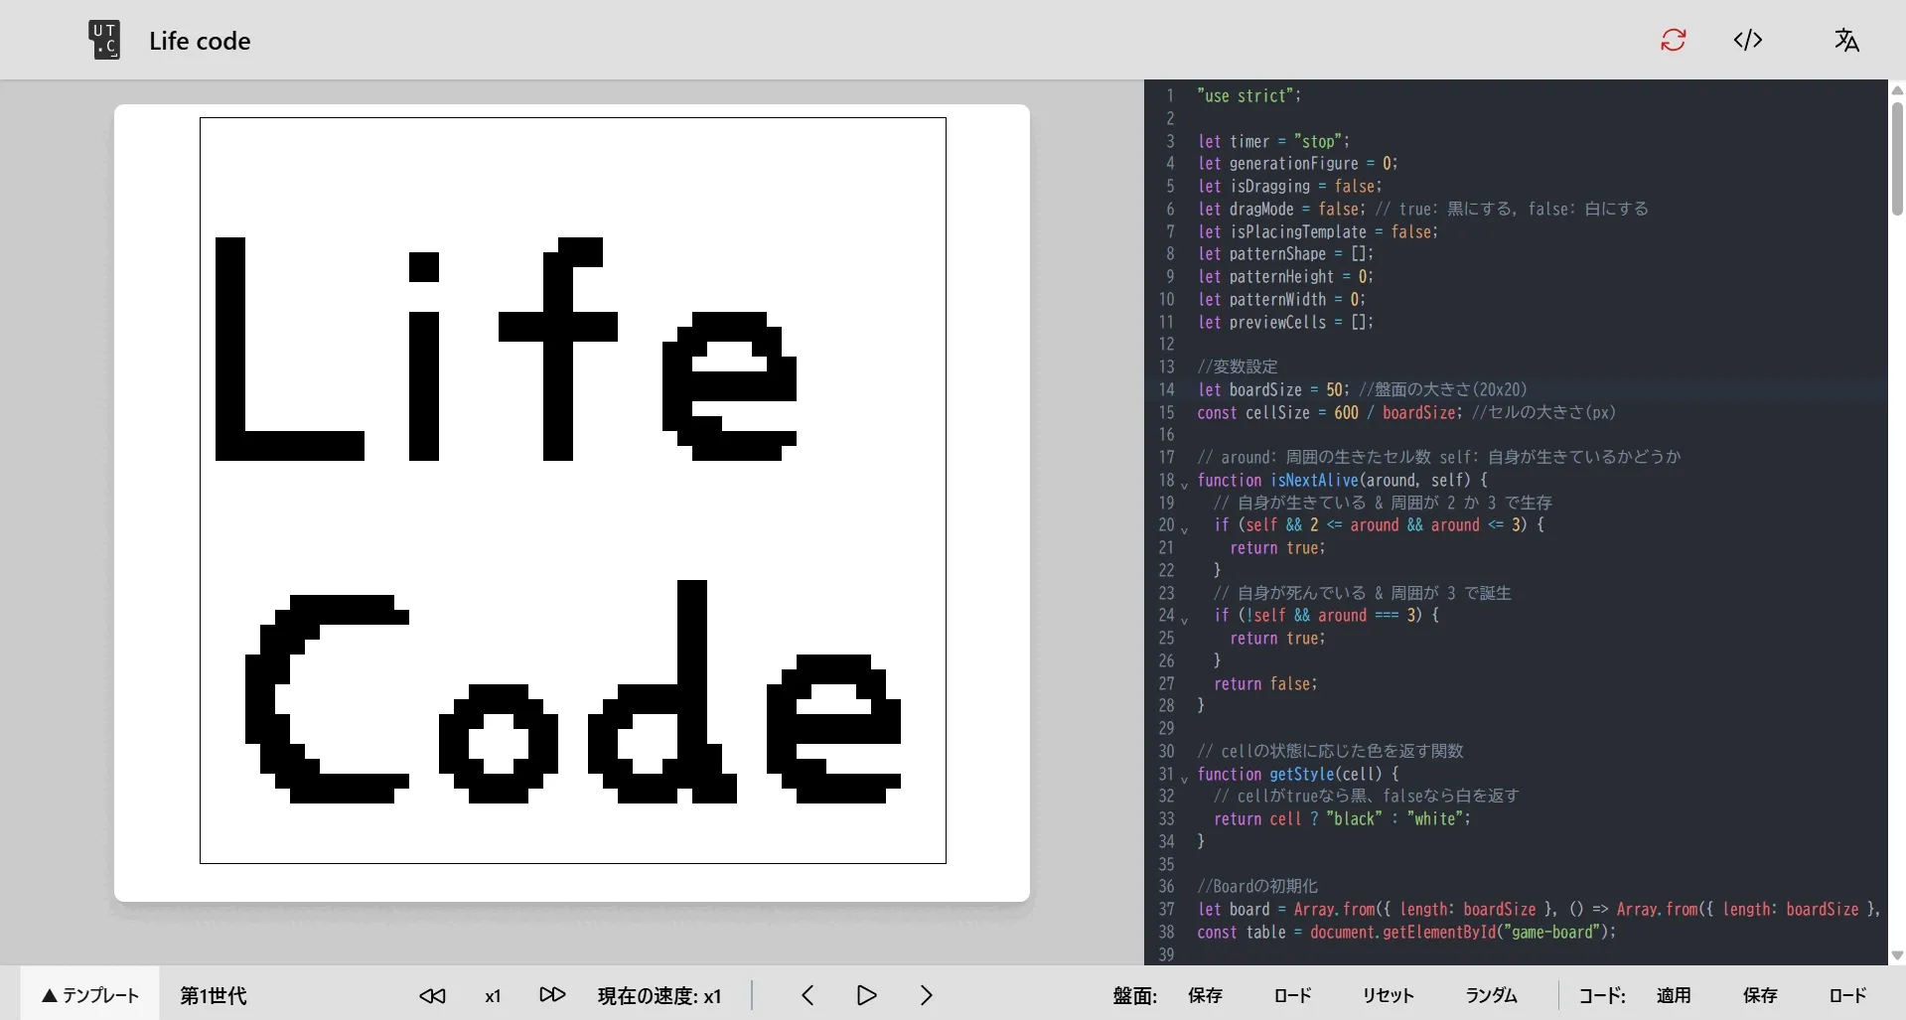Click the code editor scrollbar down arrow
Viewport: 1906px width, 1020px height.
(1896, 955)
